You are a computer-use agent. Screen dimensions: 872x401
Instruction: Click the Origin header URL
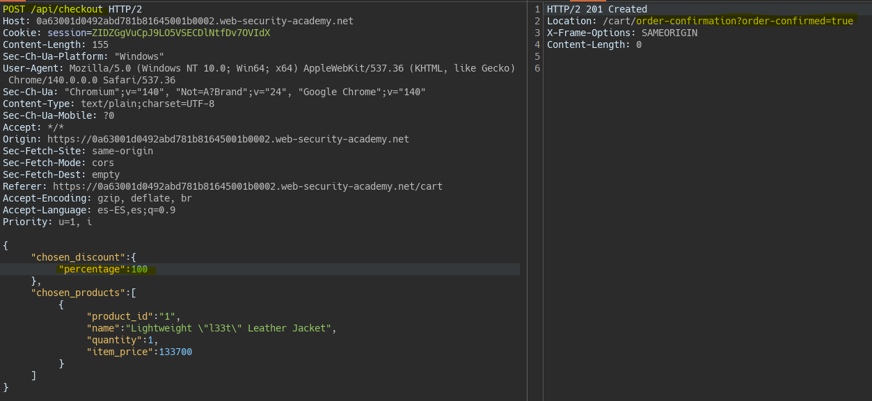click(228, 139)
